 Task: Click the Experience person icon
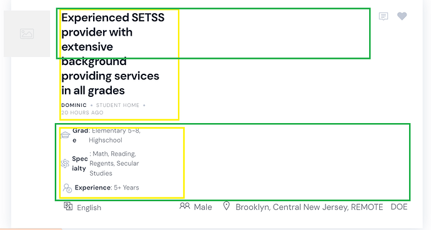click(x=67, y=188)
